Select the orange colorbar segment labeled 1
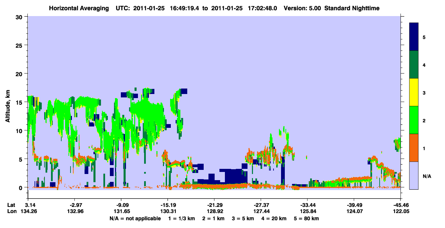445x228 pixels. pyautogui.click(x=414, y=148)
